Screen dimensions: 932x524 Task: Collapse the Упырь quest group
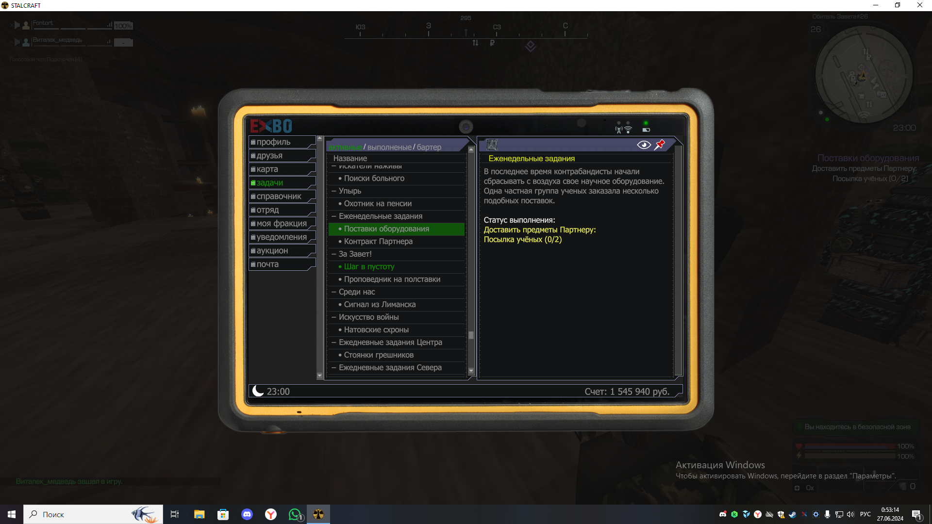point(334,191)
